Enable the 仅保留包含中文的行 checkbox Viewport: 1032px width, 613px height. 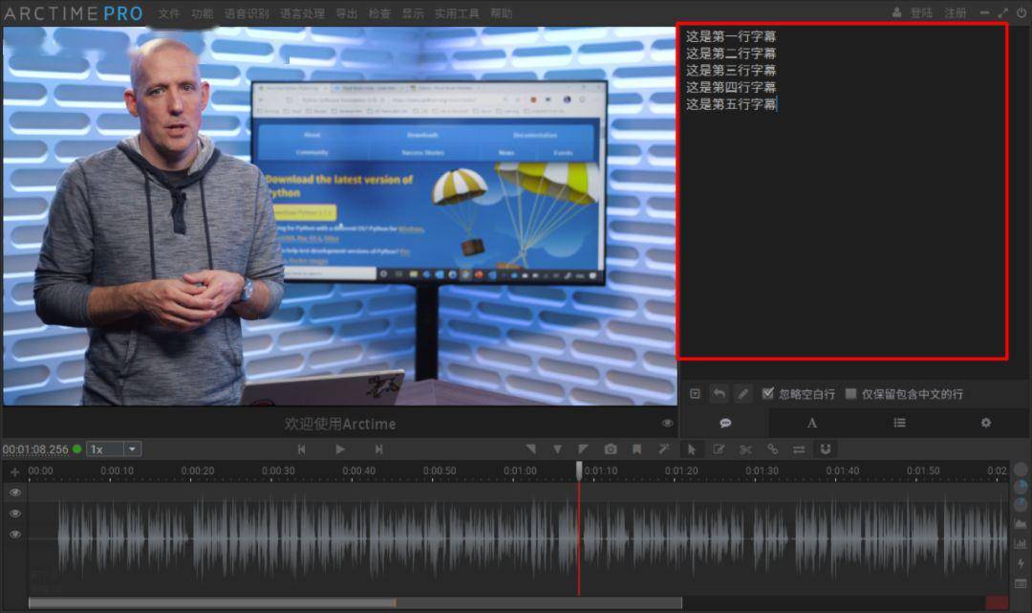[x=850, y=394]
